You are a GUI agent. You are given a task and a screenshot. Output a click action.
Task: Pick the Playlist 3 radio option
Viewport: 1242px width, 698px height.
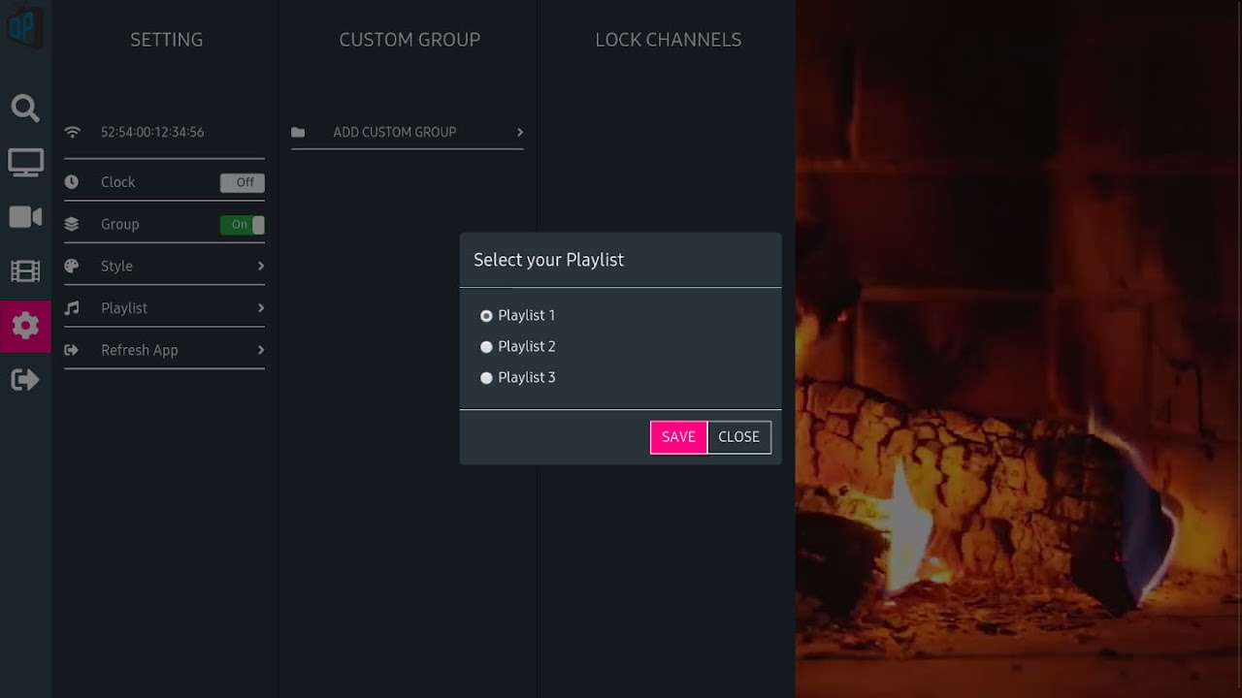coord(487,378)
